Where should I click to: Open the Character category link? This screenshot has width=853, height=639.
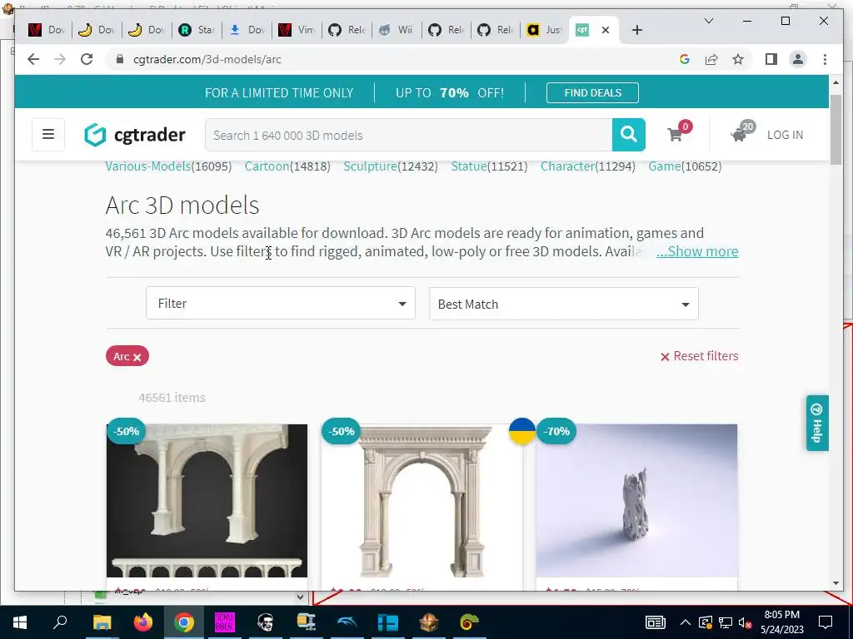566,166
